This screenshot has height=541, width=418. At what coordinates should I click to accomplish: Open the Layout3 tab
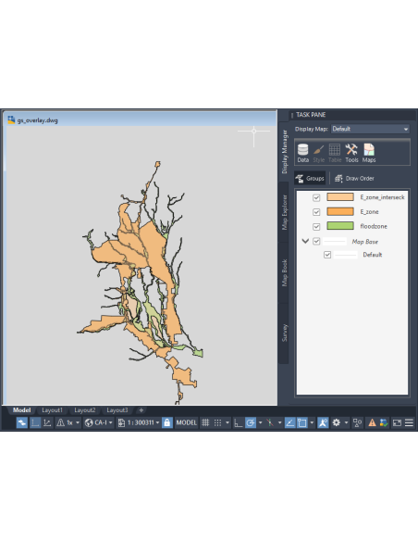coord(117,409)
